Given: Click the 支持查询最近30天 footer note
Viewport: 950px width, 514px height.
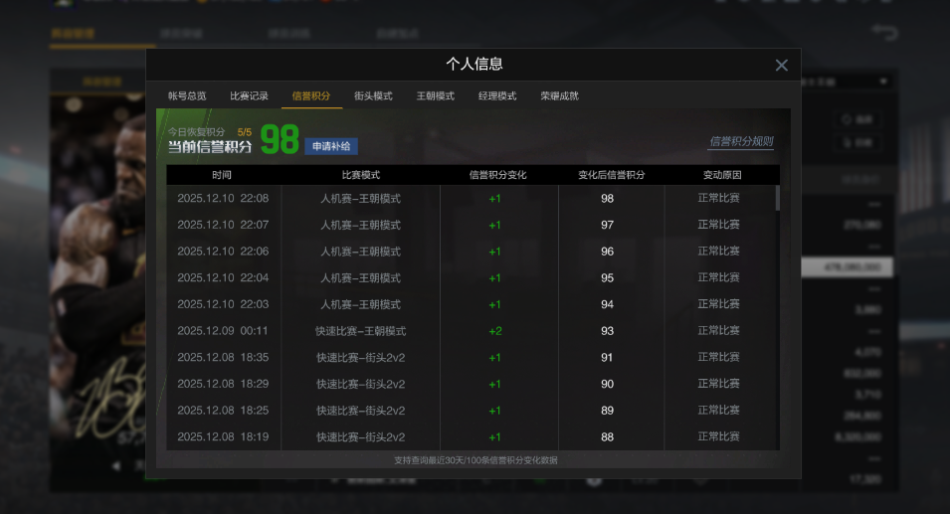Looking at the screenshot, I should coord(475,460).
